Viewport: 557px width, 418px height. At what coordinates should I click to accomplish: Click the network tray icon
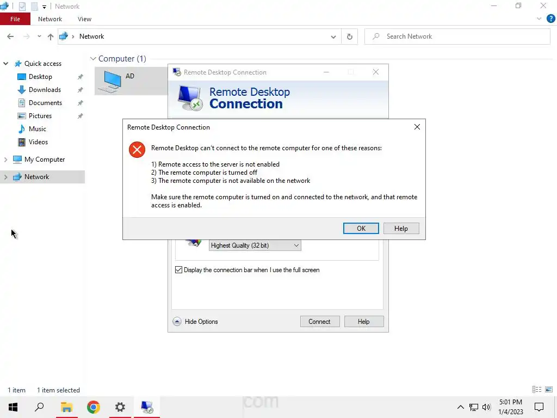(474, 407)
